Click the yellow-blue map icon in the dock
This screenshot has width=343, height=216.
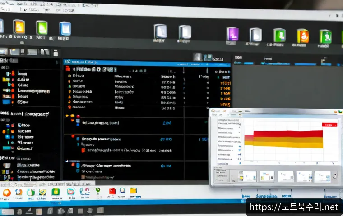43,192
